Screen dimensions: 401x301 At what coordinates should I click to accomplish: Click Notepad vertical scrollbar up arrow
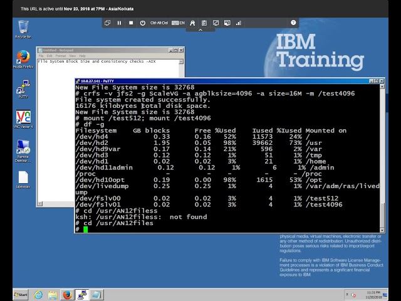(x=181, y=61)
